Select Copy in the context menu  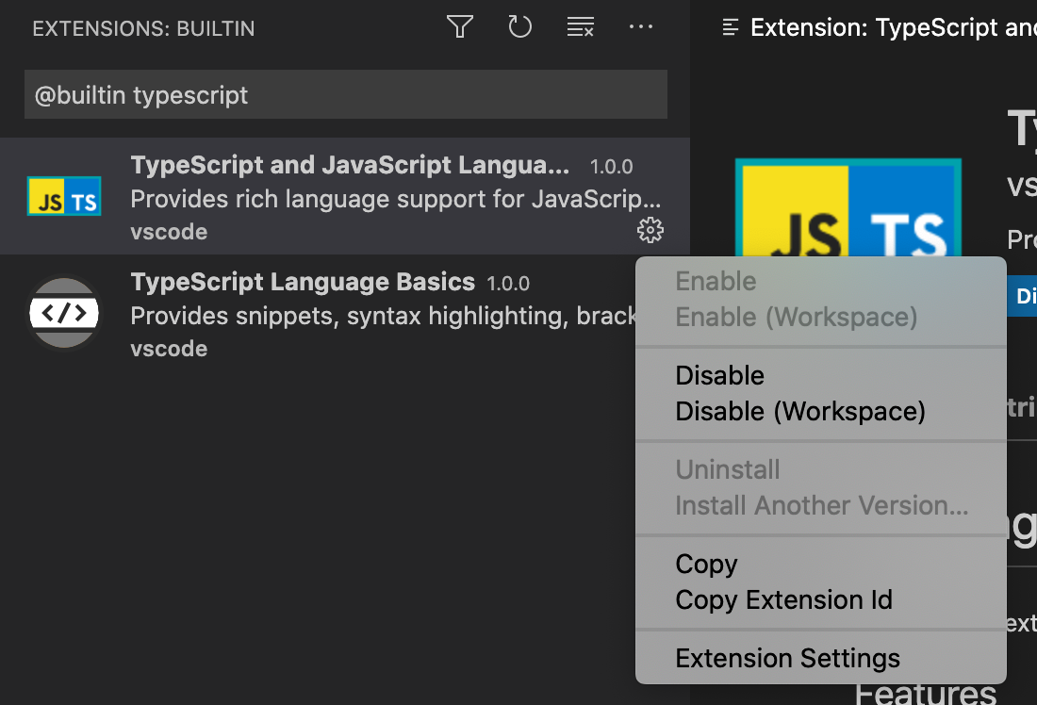tap(706, 565)
